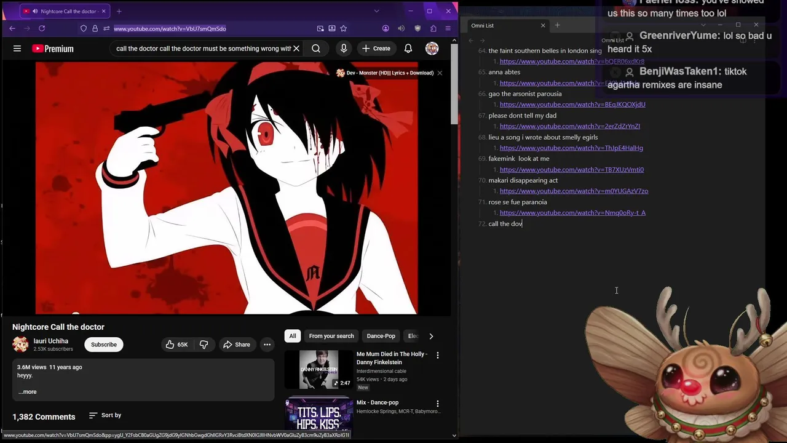Share the video
Viewport: 787px width, 443px height.
[x=237, y=345]
